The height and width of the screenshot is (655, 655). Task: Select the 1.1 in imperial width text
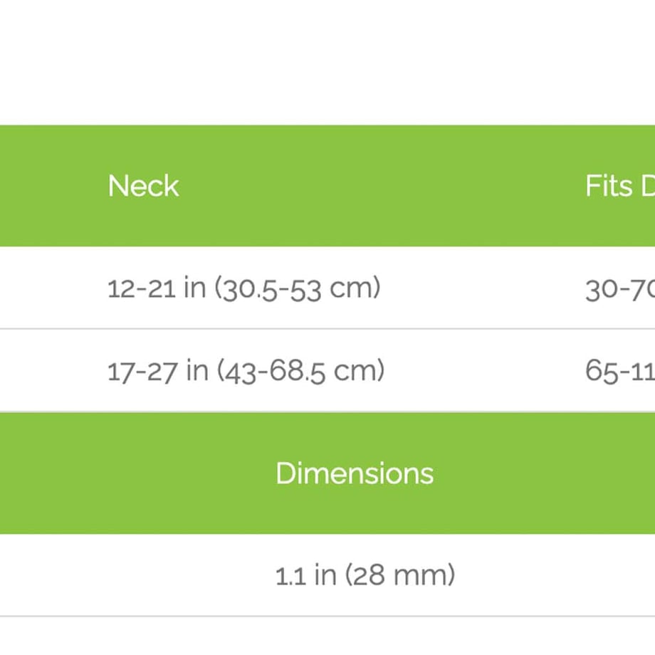pyautogui.click(x=305, y=575)
